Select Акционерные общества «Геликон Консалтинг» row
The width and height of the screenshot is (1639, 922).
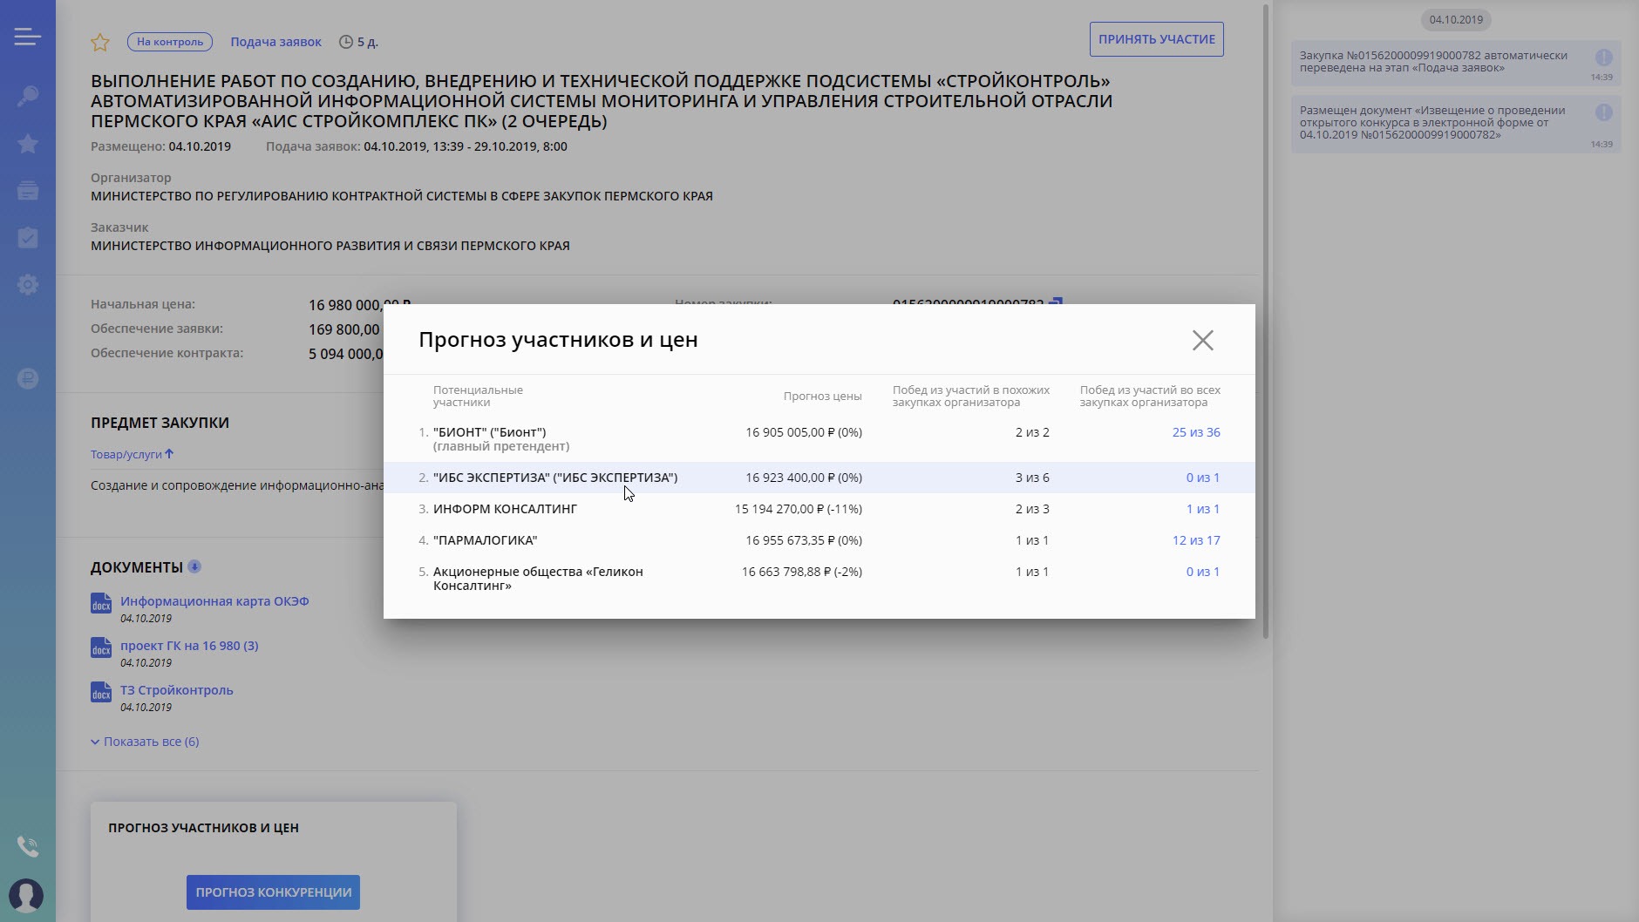tap(819, 579)
